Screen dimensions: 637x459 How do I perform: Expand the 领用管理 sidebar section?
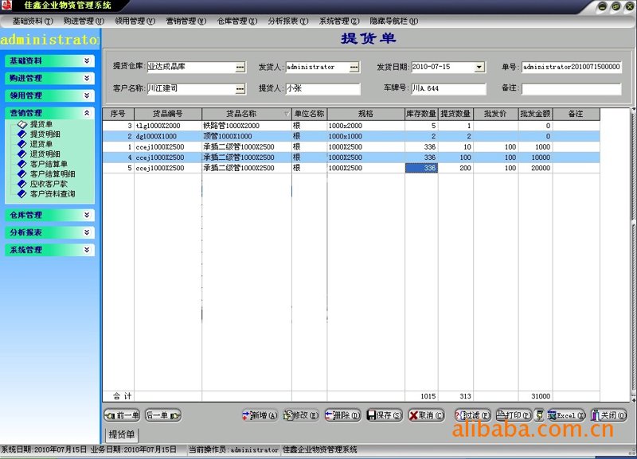click(49, 95)
